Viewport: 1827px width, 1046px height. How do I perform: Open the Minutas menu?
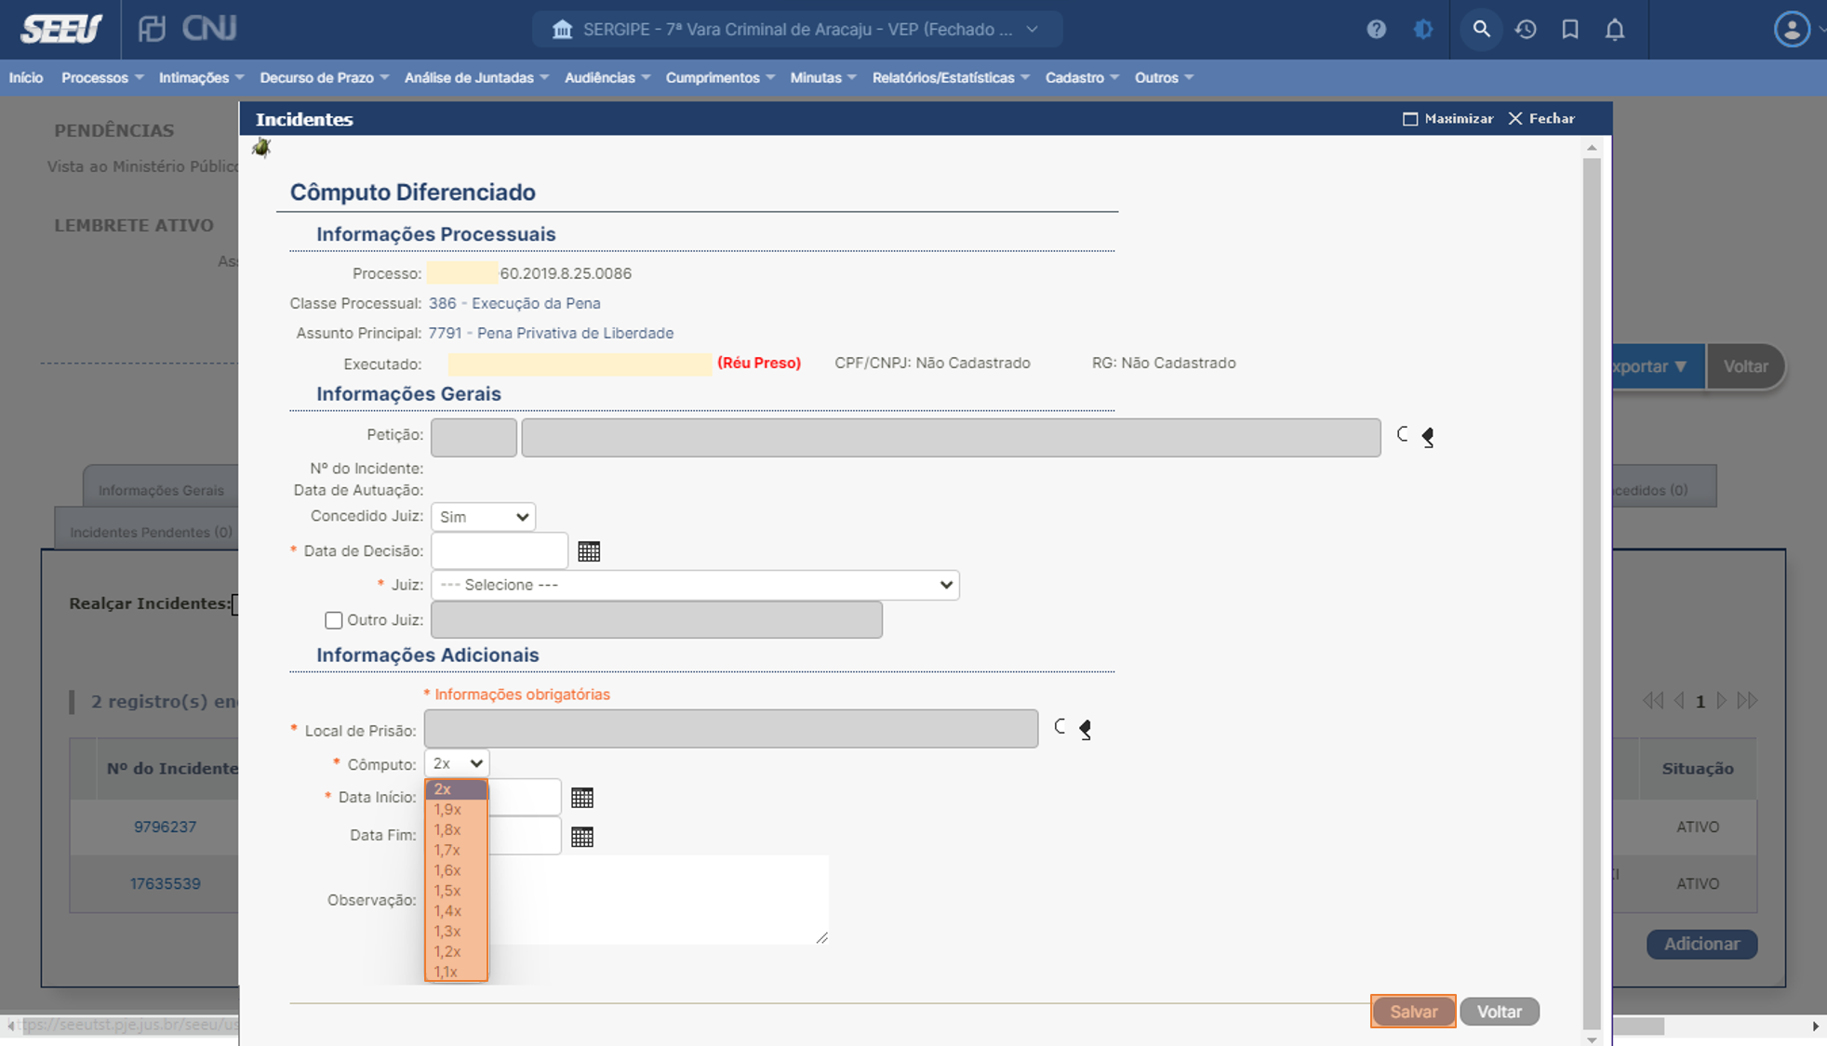tap(823, 77)
